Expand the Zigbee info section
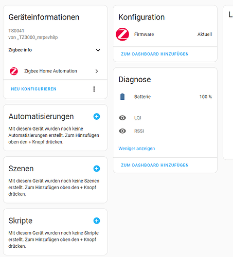 [x=54, y=50]
